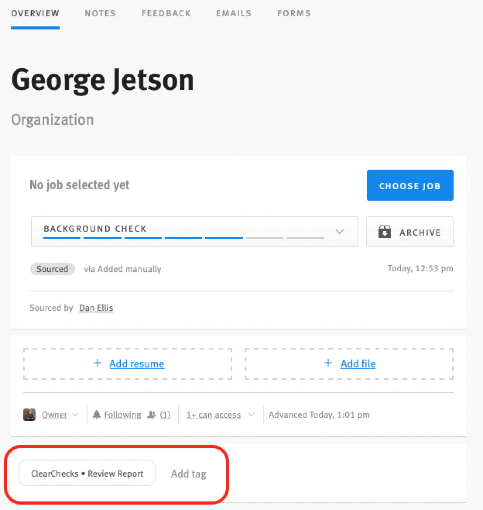The height and width of the screenshot is (510, 483).
Task: Click the plus icon beside Add resume
Action: pos(98,363)
